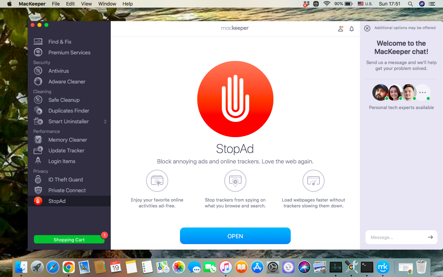Dismiss the MacKeeper chat panel
Screen dimensions: 443x277
(x=367, y=28)
